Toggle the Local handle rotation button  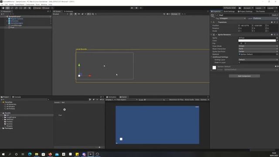46,8
